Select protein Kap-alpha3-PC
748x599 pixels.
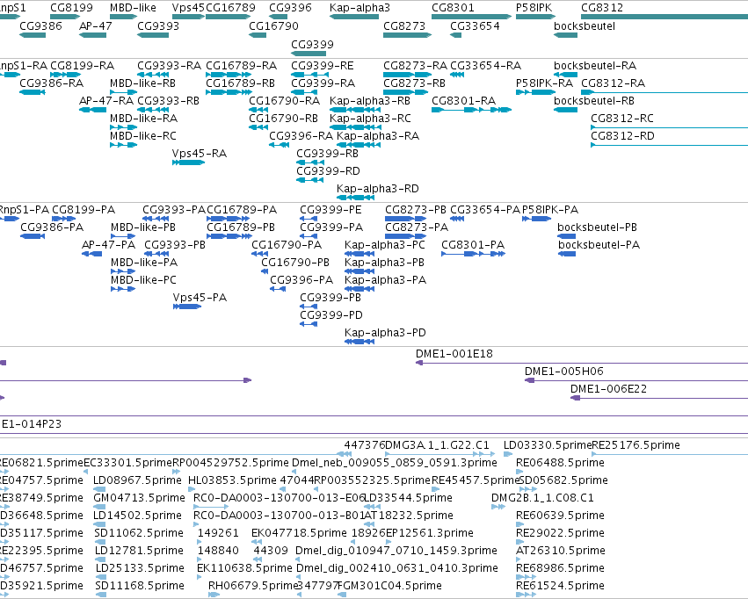pos(384,245)
